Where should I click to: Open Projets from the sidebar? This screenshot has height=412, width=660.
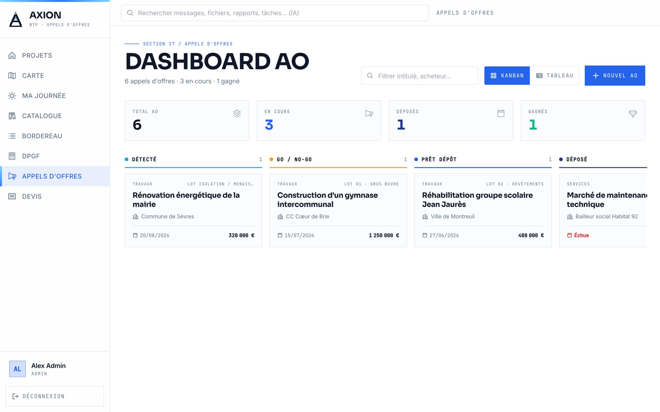(55, 56)
